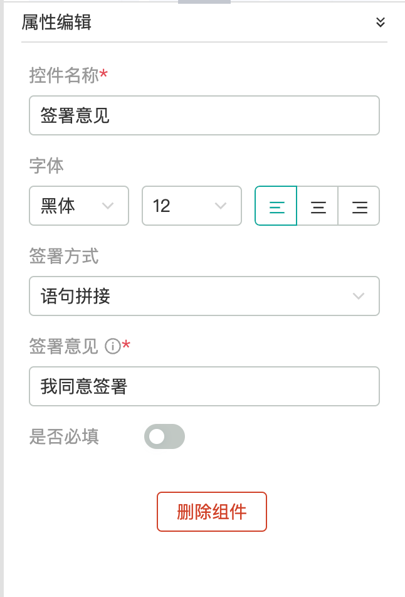This screenshot has height=597, width=405.
Task: Open the 黑体 font family dropdown
Action: [x=79, y=206]
